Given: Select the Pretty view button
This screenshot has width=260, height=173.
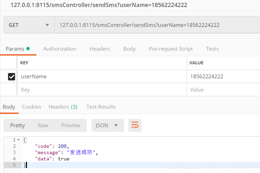Looking at the screenshot, I should pyautogui.click(x=18, y=125).
